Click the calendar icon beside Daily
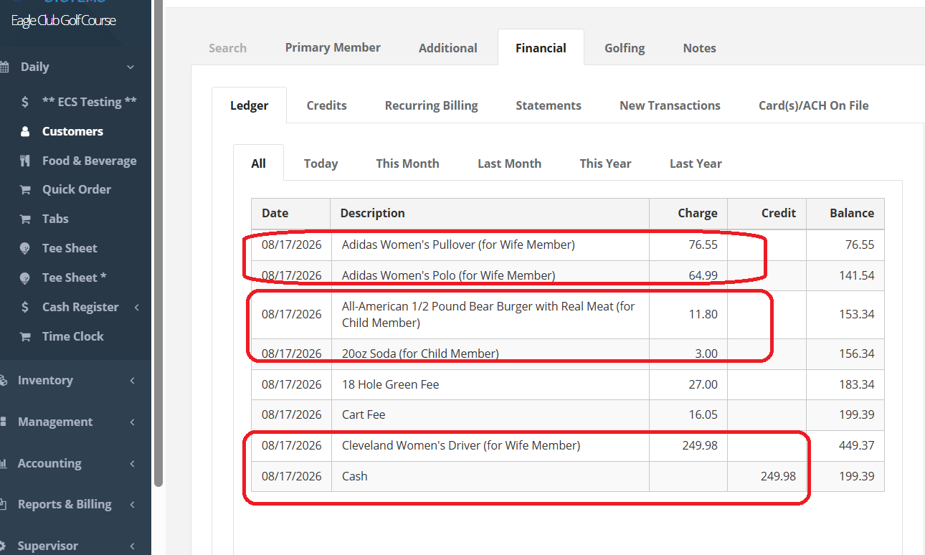Screen dimensions: 925x555 pyautogui.click(x=4, y=67)
